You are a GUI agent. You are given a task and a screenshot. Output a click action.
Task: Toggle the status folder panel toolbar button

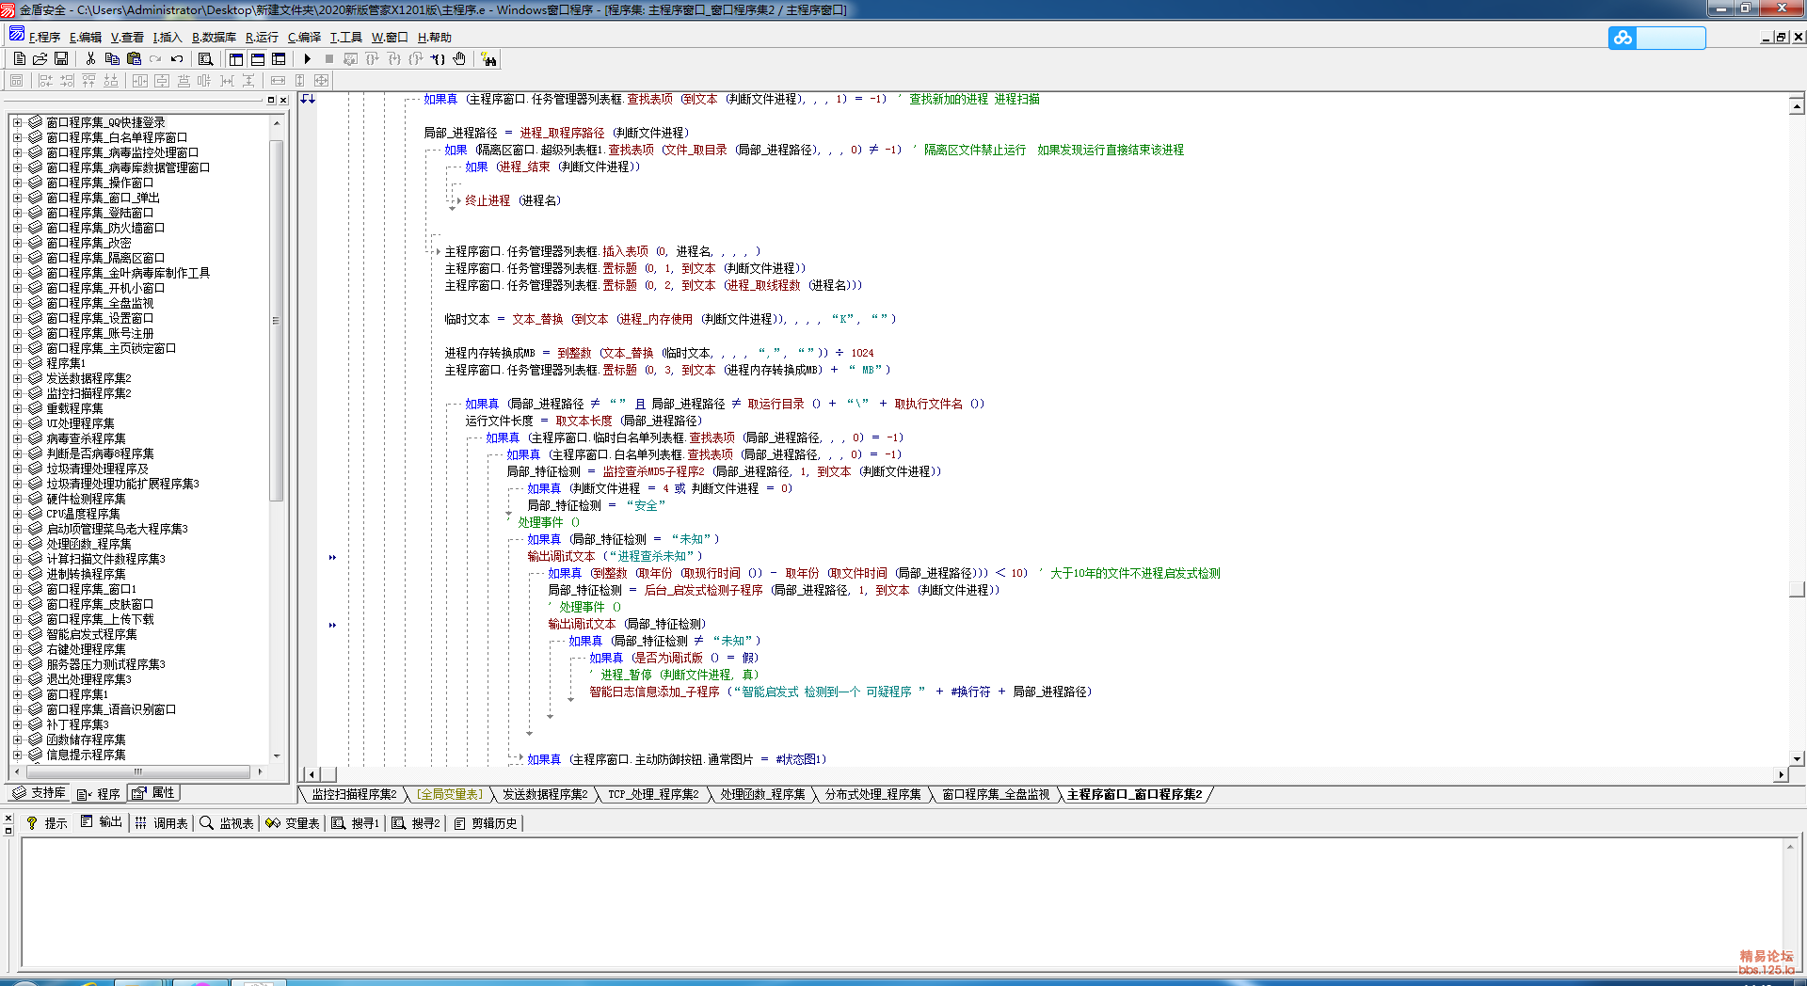tap(257, 58)
